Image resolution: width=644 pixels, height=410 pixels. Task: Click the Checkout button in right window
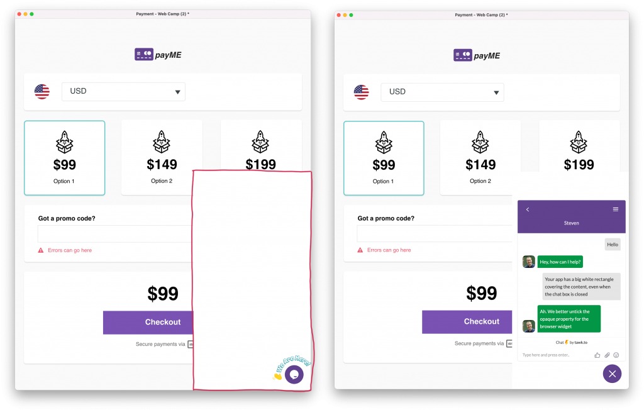[467, 322]
